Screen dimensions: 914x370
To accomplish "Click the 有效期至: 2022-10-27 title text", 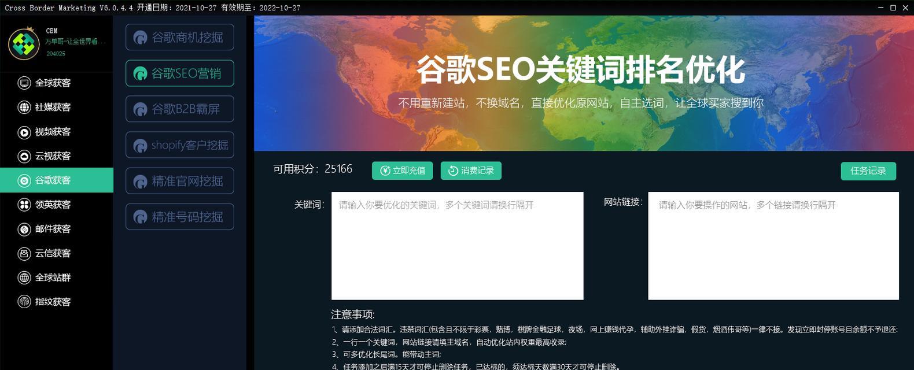I will (260, 8).
